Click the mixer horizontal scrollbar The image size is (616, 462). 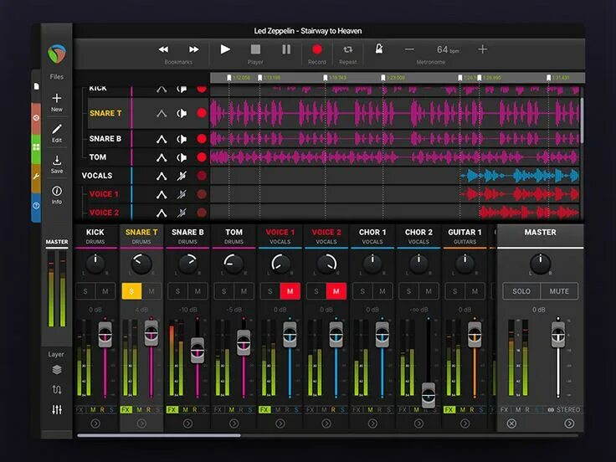pyautogui.click(x=159, y=435)
